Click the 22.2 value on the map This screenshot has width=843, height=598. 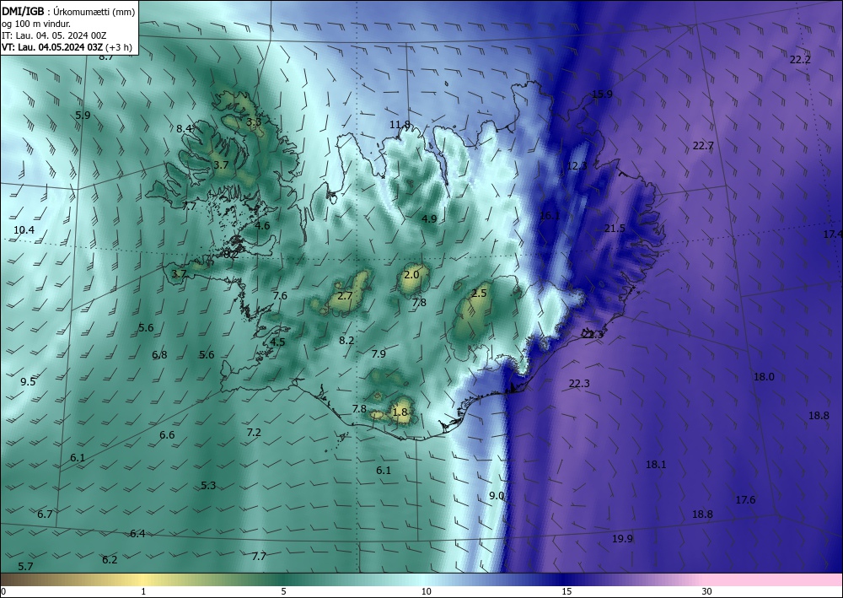pos(800,60)
